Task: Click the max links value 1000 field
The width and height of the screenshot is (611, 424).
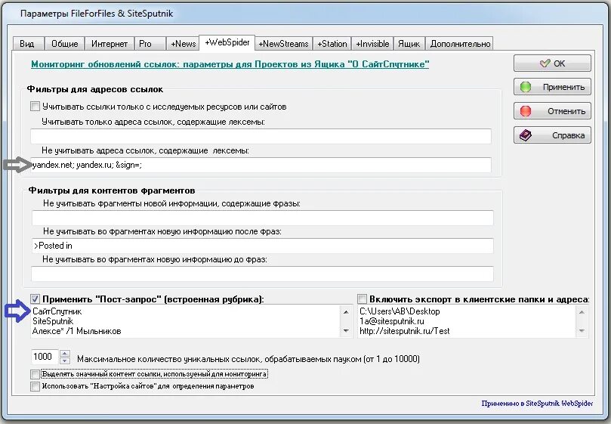Action: (x=45, y=357)
